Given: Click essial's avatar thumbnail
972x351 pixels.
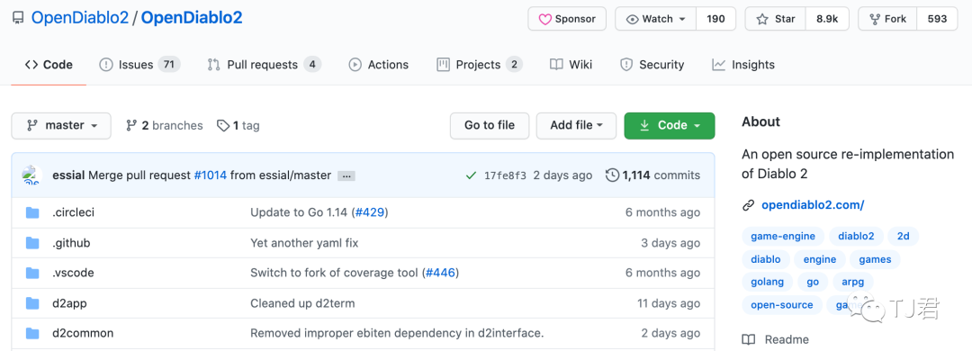Looking at the screenshot, I should [x=31, y=175].
